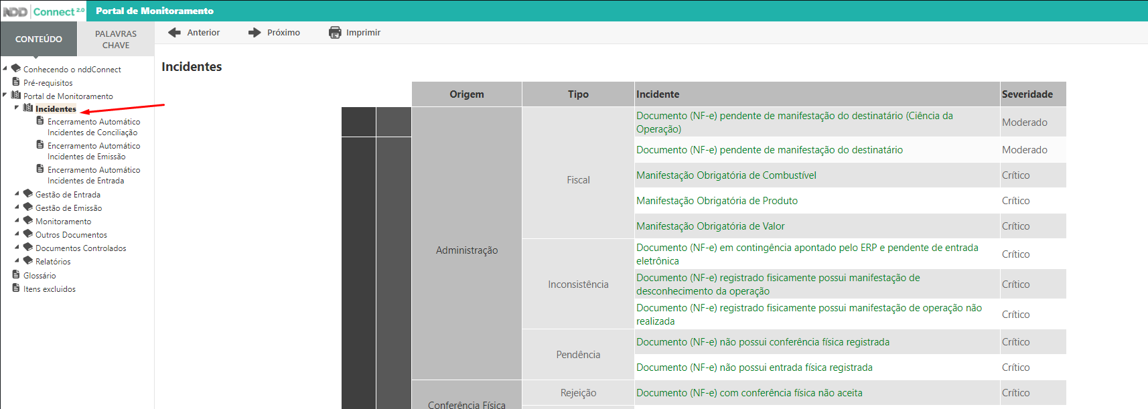Click the Glossário page icon
The height and width of the screenshot is (409, 1148).
(16, 274)
